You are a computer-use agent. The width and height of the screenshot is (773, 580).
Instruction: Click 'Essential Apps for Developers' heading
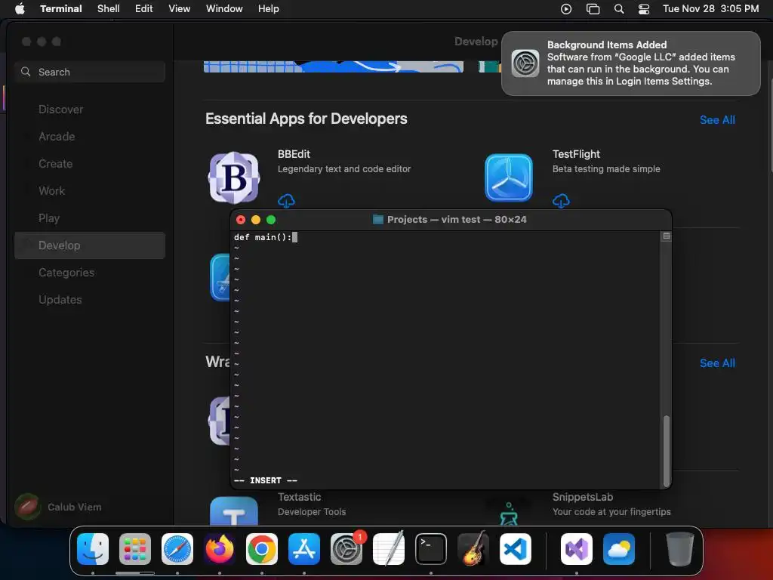[x=306, y=119]
